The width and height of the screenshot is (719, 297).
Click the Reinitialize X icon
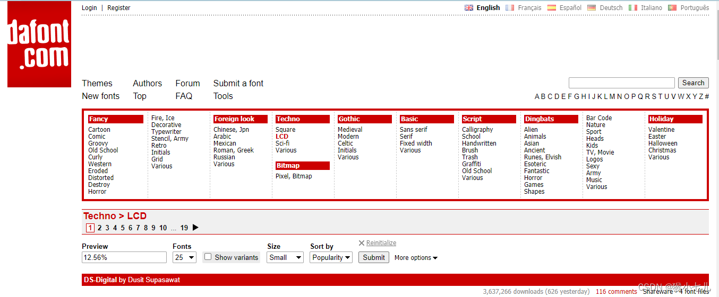pyautogui.click(x=362, y=243)
